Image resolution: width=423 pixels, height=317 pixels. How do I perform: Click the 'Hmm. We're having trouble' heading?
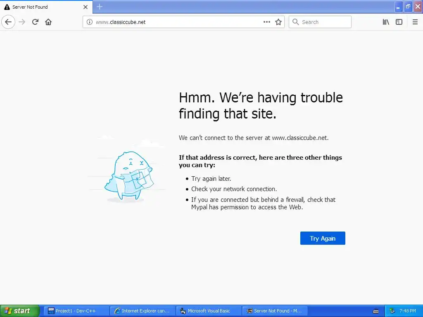click(261, 105)
